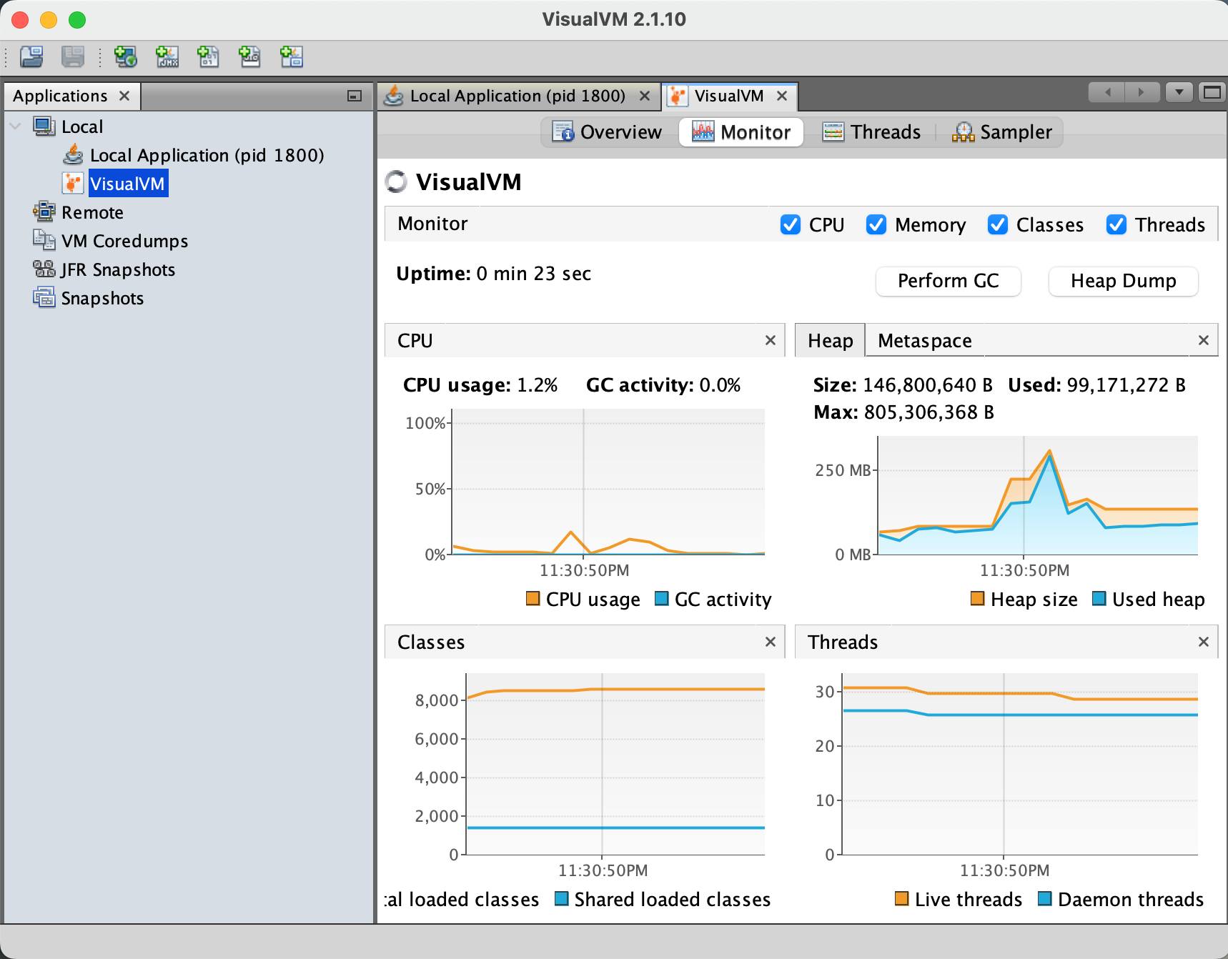Image resolution: width=1228 pixels, height=959 pixels.
Task: Click the blue GC activity legend swatch
Action: (661, 598)
